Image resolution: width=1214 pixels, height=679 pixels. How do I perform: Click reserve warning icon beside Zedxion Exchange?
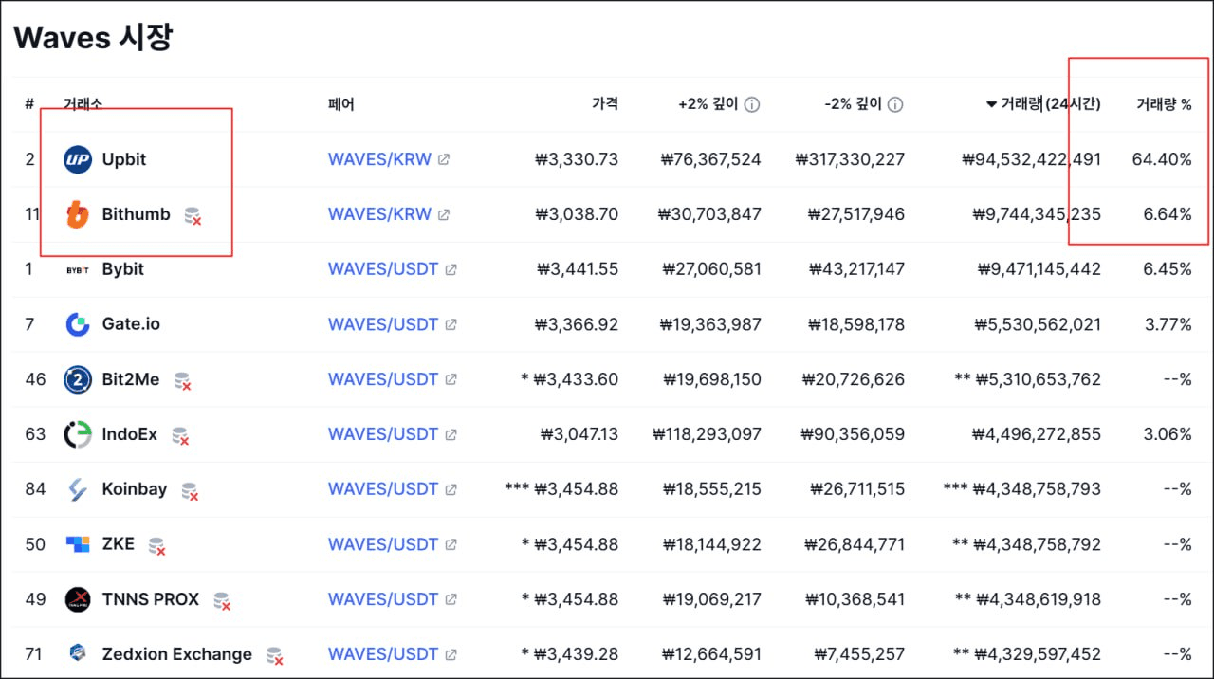(x=275, y=656)
